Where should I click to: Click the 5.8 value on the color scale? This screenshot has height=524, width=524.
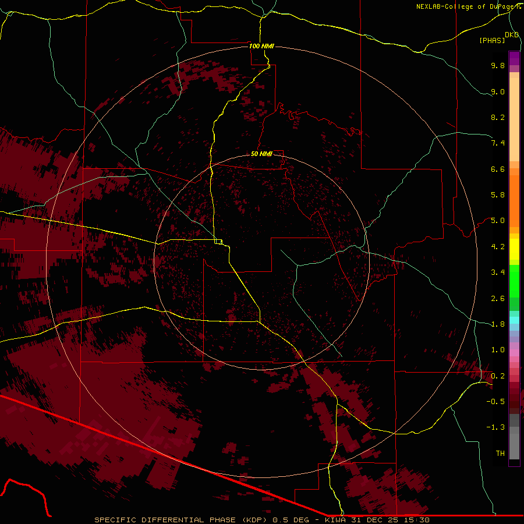coord(498,195)
